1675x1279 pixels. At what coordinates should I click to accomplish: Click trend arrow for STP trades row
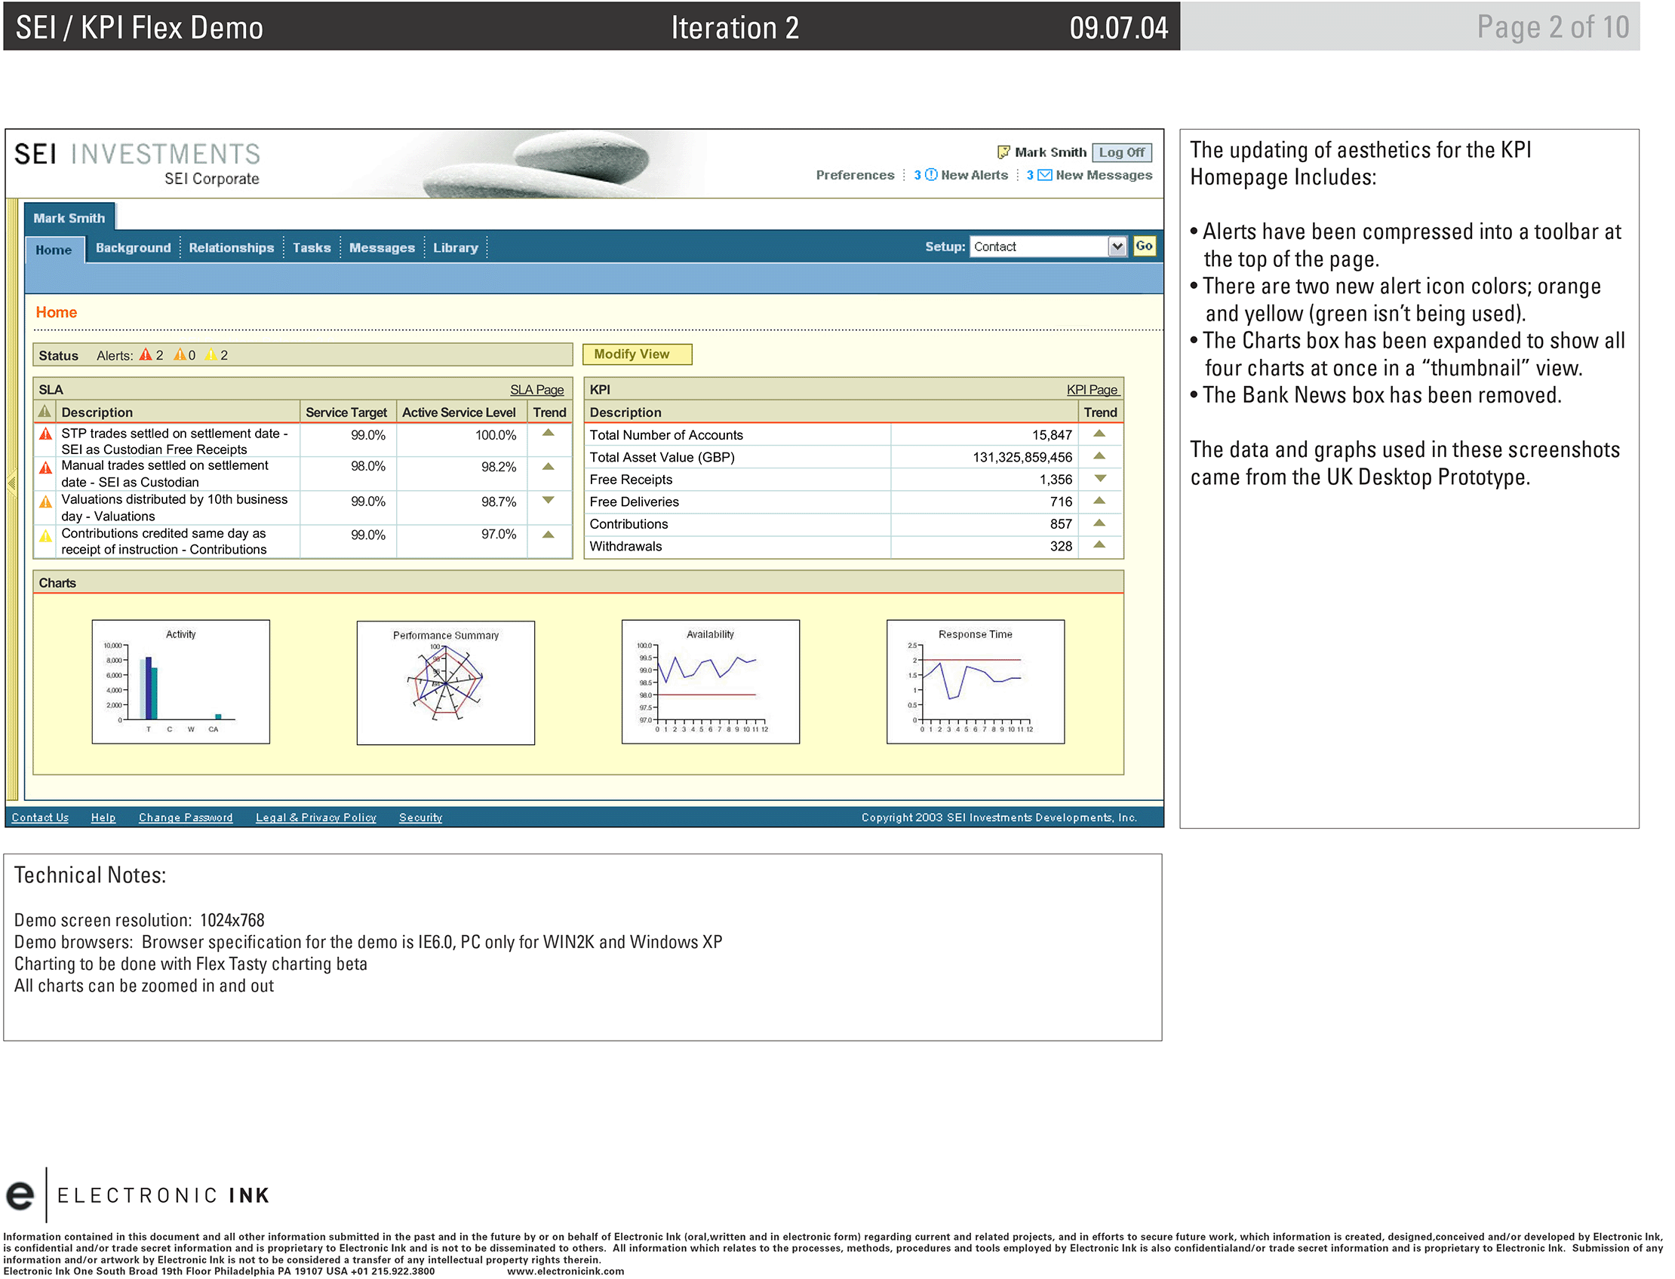[548, 433]
